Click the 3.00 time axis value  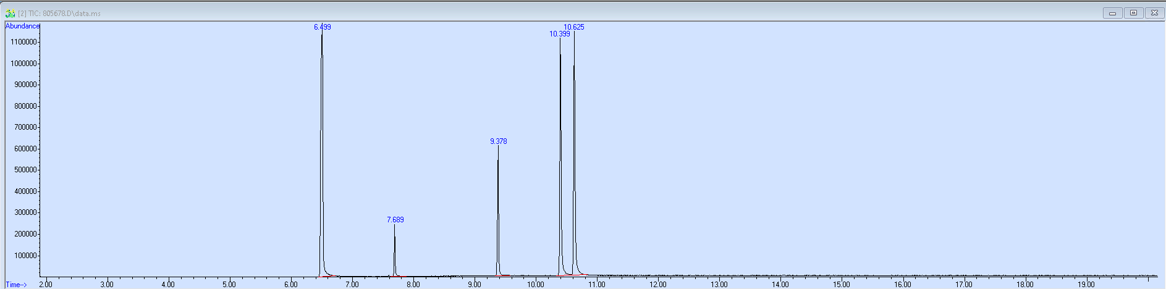point(107,285)
